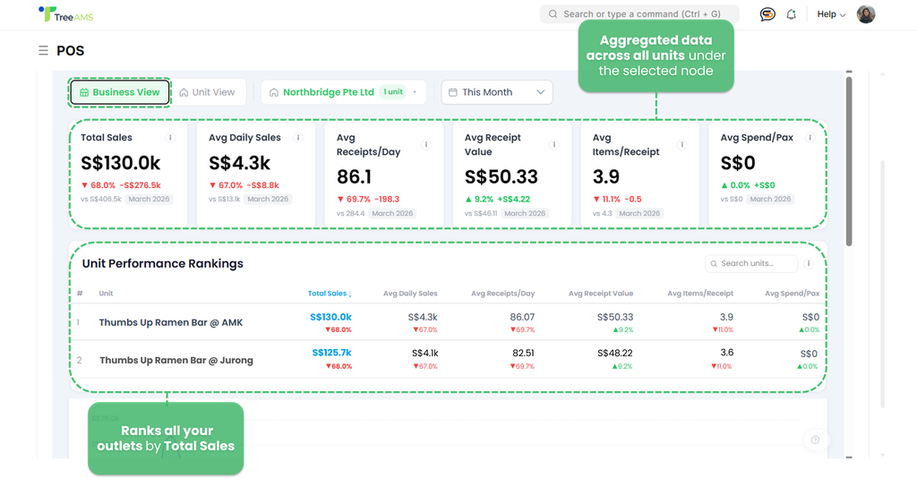This screenshot has height=478, width=917.
Task: Switch to Unit View
Action: point(207,92)
